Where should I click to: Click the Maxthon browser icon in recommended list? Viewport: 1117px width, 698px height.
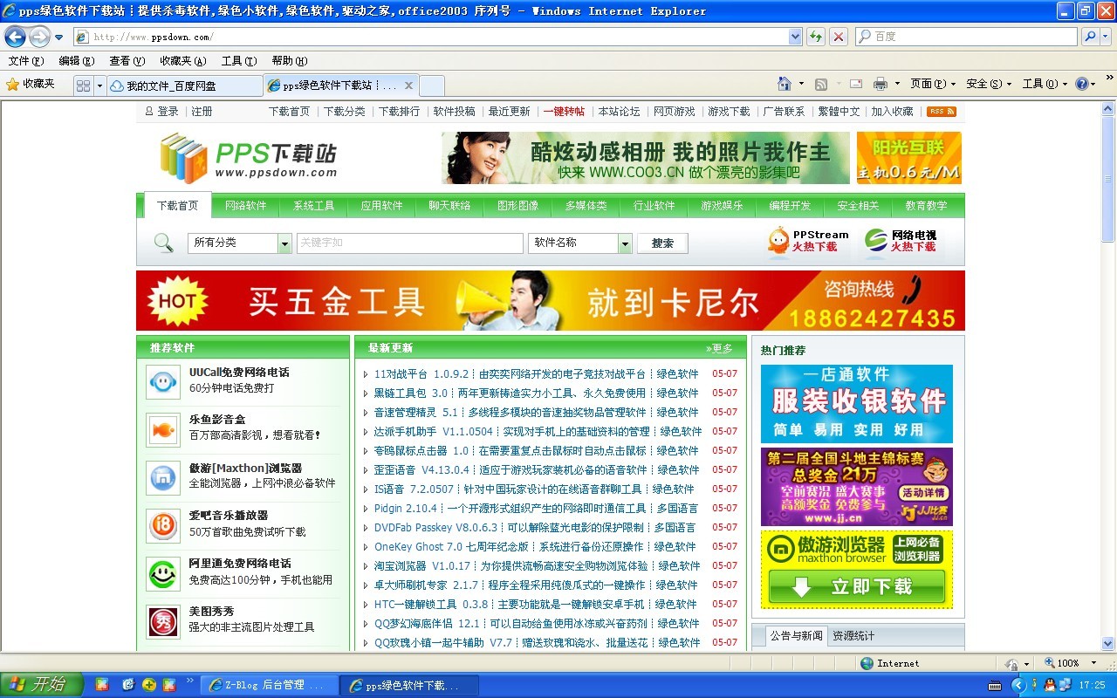(x=163, y=477)
